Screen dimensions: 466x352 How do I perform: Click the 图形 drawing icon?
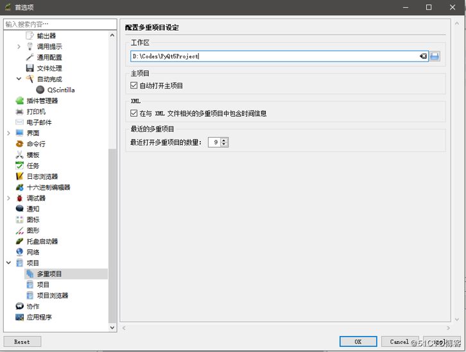pyautogui.click(x=20, y=230)
